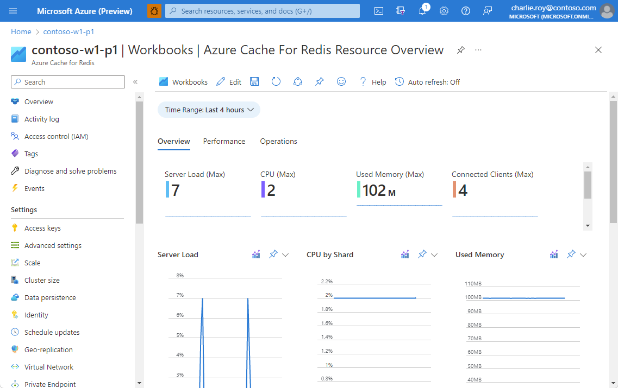Screen dimensions: 618x388
Task: Open the Workbooks gallery from the toolbar
Action: pos(183,81)
